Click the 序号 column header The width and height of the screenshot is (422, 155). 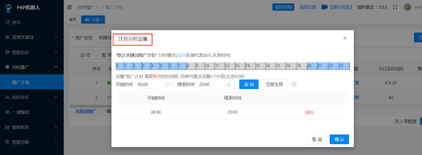click(x=96, y=69)
